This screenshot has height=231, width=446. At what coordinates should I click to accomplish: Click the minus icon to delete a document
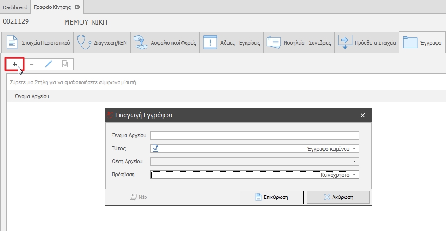pyautogui.click(x=31, y=64)
